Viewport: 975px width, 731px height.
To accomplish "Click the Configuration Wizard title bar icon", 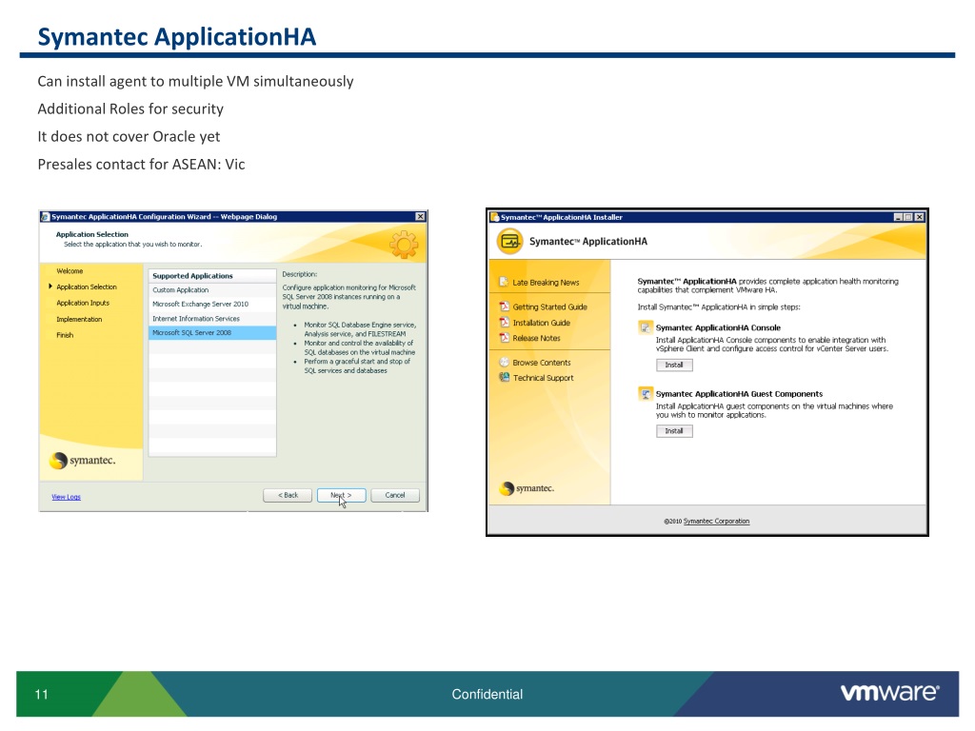I will click(x=45, y=216).
